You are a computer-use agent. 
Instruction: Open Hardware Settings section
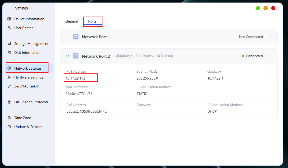tap(29, 77)
